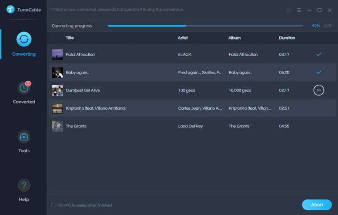Screen dimensions: 338x215
Task: Open the hamburger menu in title bar
Action: point(299,10)
